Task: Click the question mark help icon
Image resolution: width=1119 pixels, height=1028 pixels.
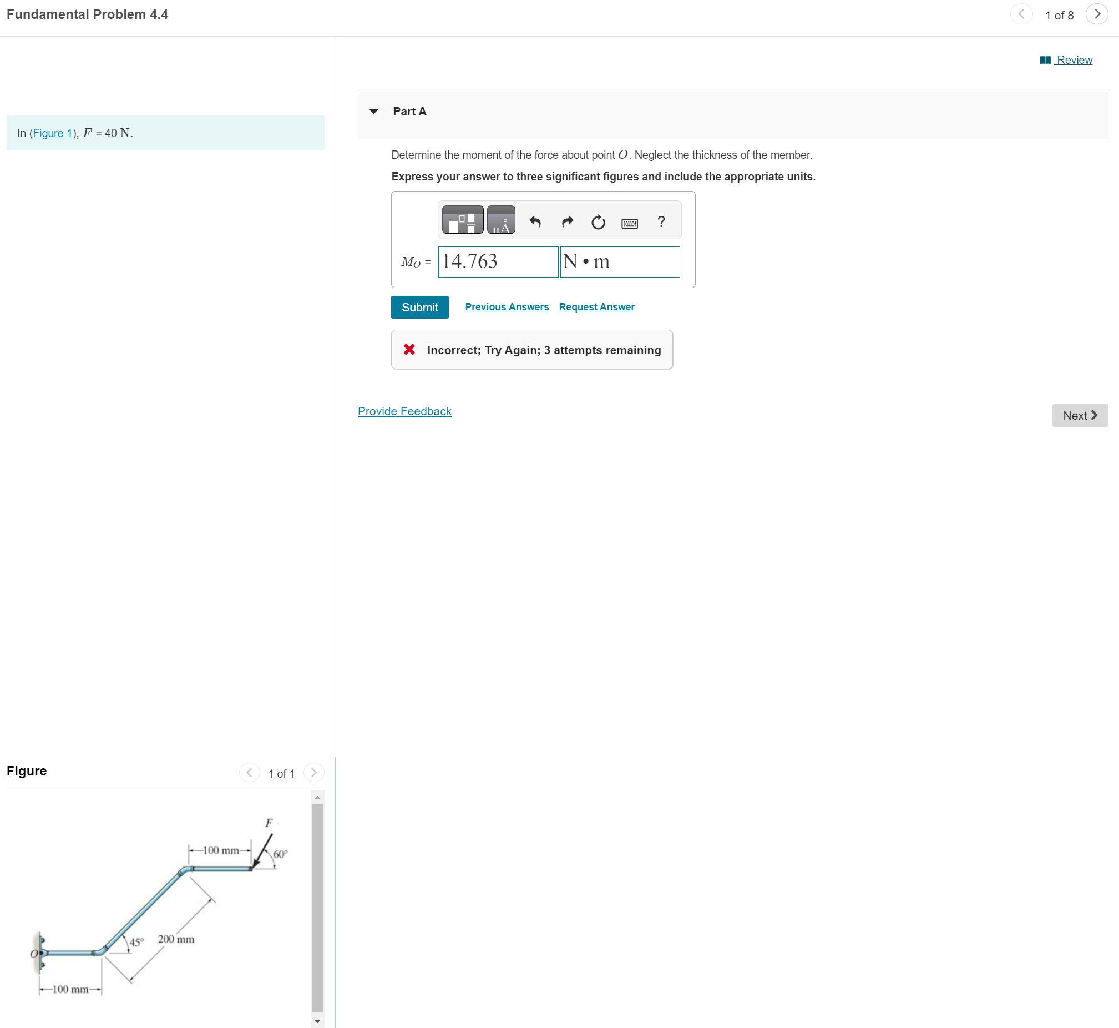Action: click(x=660, y=221)
